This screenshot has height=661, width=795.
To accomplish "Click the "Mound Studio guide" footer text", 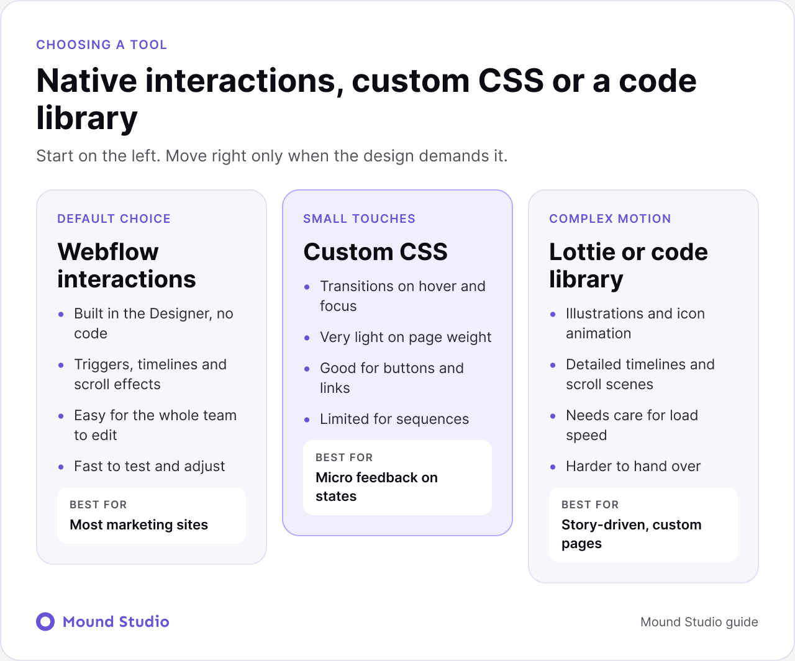I will coord(699,622).
